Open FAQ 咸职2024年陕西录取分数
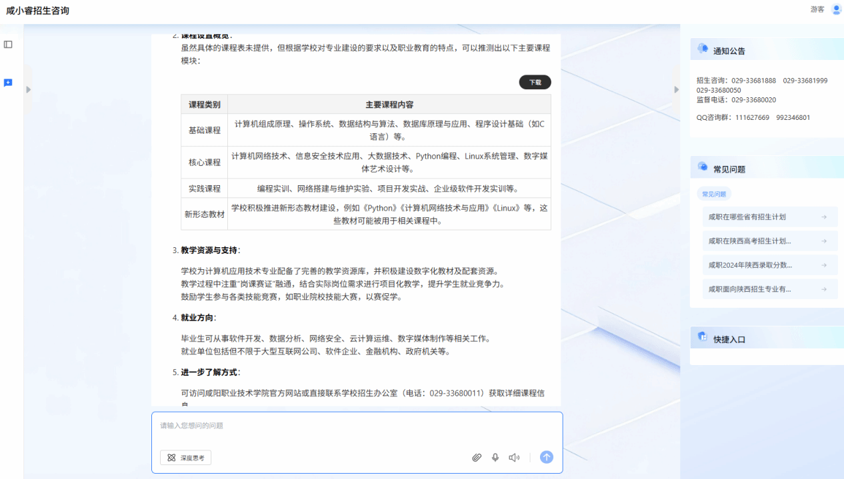 tap(770, 265)
